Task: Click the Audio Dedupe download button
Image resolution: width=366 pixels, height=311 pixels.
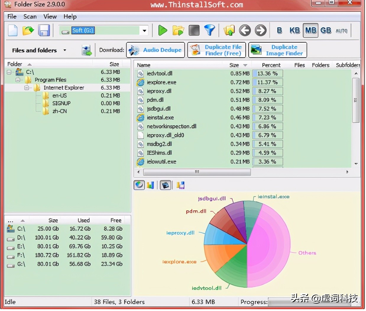Action: [x=156, y=50]
